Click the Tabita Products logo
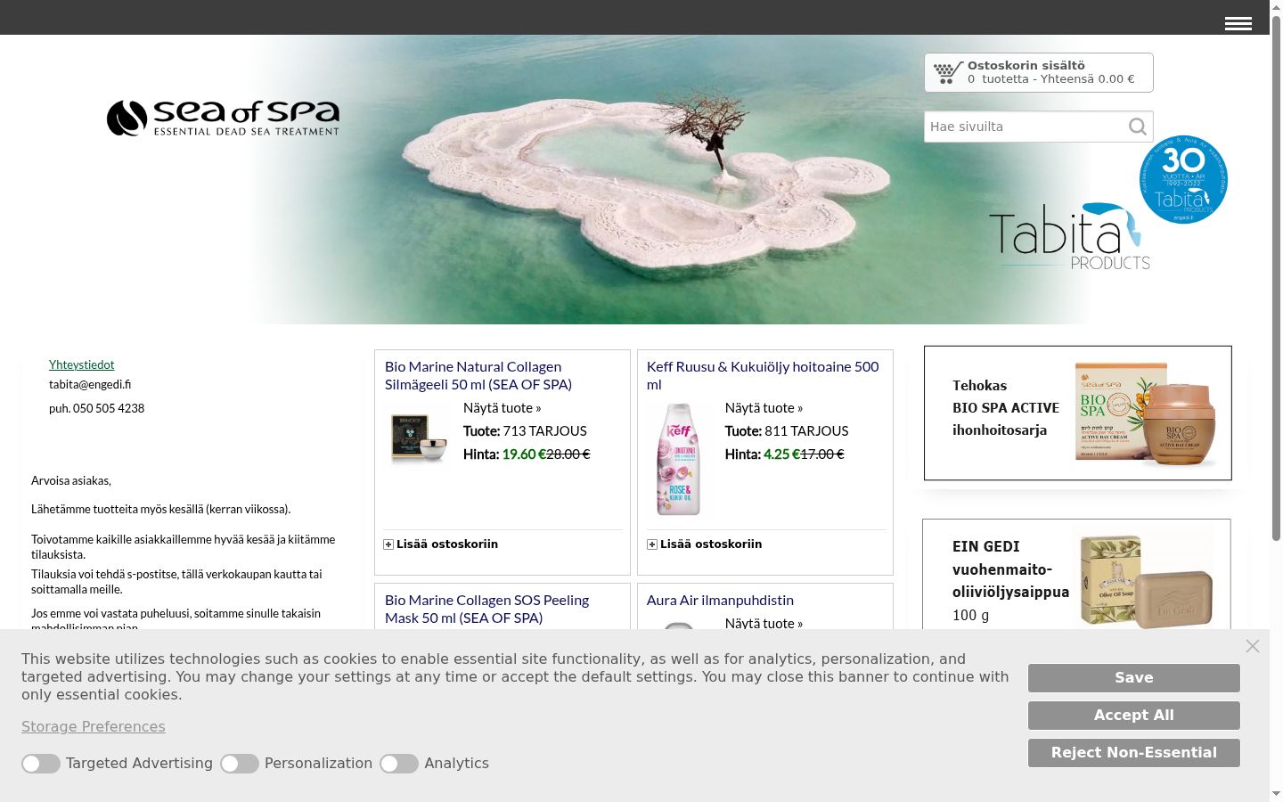Screen dimensions: 1283x802 (x=1069, y=237)
